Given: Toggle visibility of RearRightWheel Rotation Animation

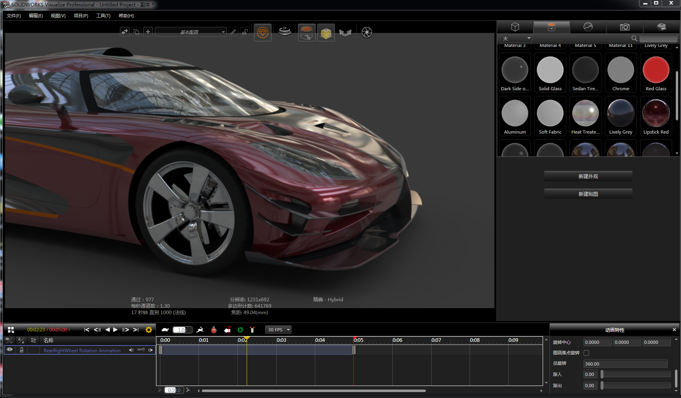Looking at the screenshot, I should click(x=9, y=349).
